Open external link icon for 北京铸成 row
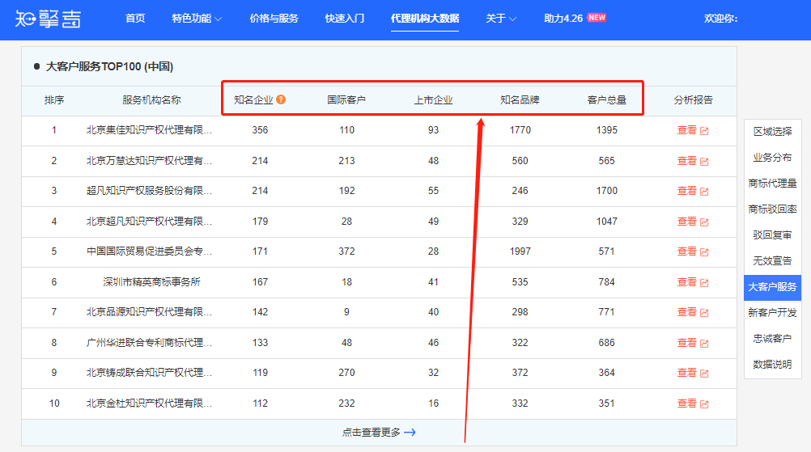Viewport: 811px width, 452px height. pos(704,373)
